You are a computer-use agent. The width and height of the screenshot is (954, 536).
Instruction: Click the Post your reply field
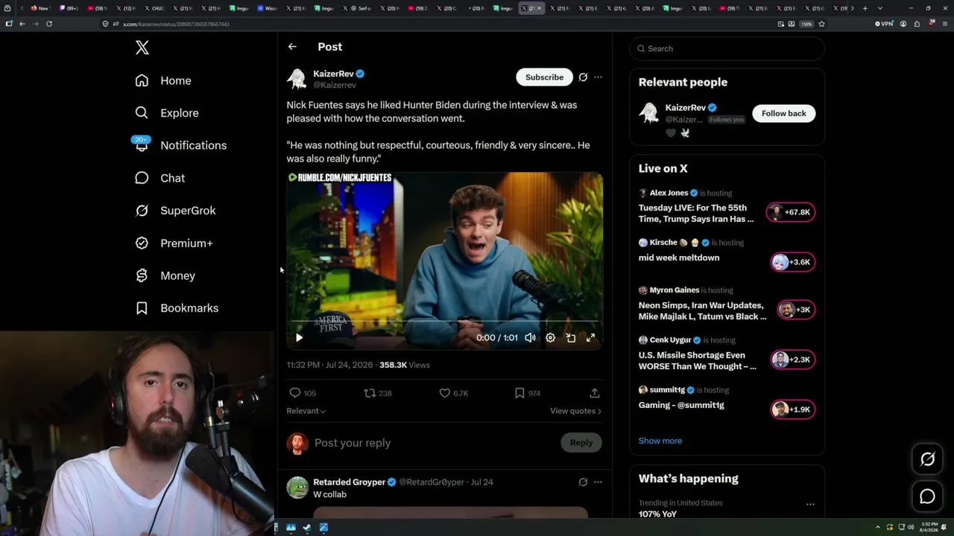coord(434,443)
